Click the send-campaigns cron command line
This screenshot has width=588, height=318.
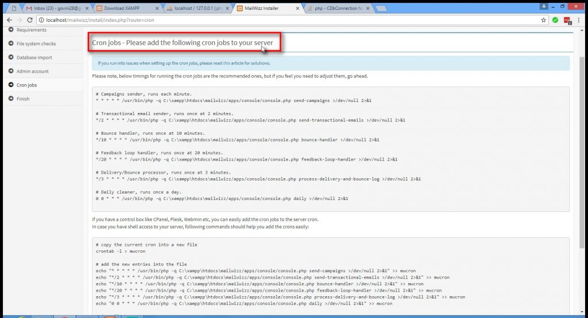(x=234, y=101)
